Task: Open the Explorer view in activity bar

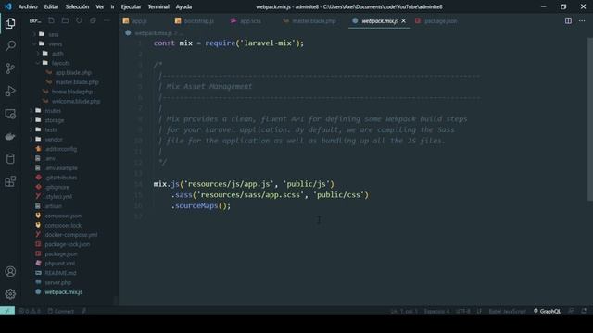Action: point(10,23)
